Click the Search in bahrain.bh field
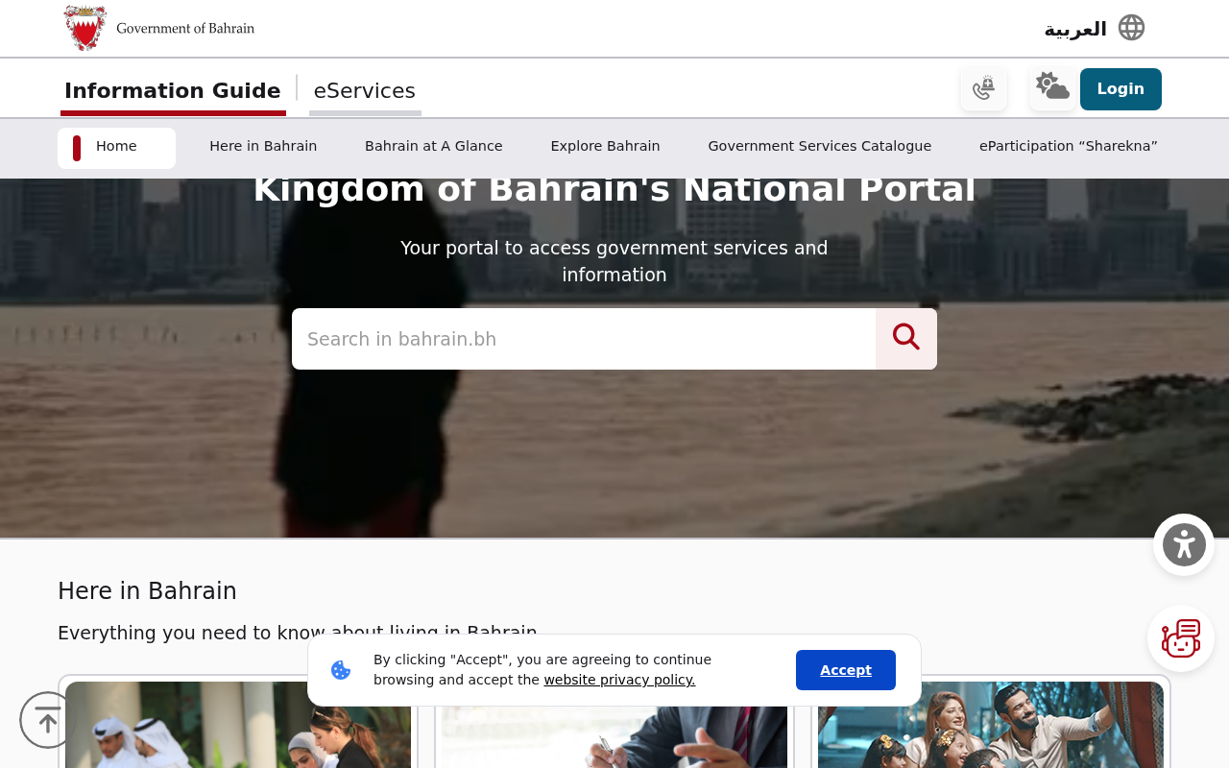The height and width of the screenshot is (768, 1229). point(584,339)
